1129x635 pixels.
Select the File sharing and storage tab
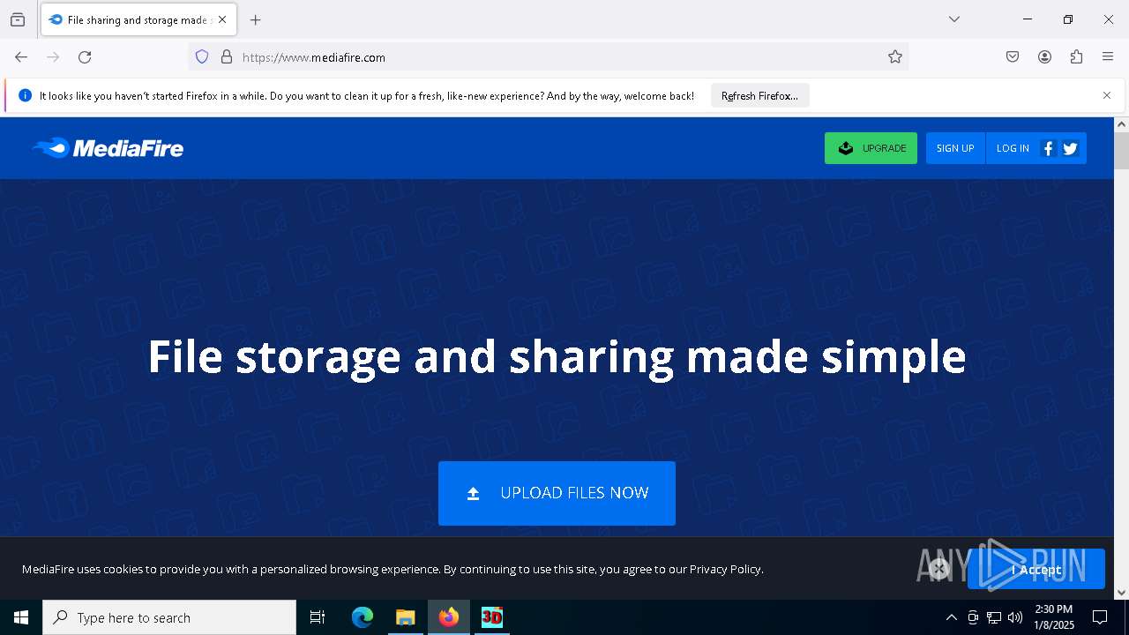point(138,19)
